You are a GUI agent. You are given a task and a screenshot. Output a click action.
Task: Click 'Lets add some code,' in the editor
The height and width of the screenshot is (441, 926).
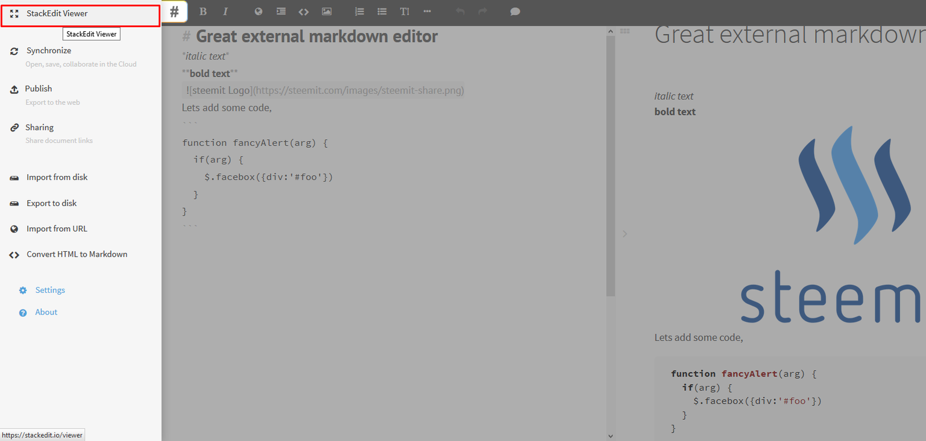pyautogui.click(x=227, y=108)
